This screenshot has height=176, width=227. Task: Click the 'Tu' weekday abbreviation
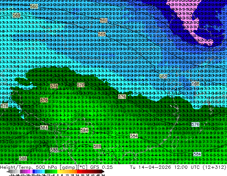pos(132,167)
